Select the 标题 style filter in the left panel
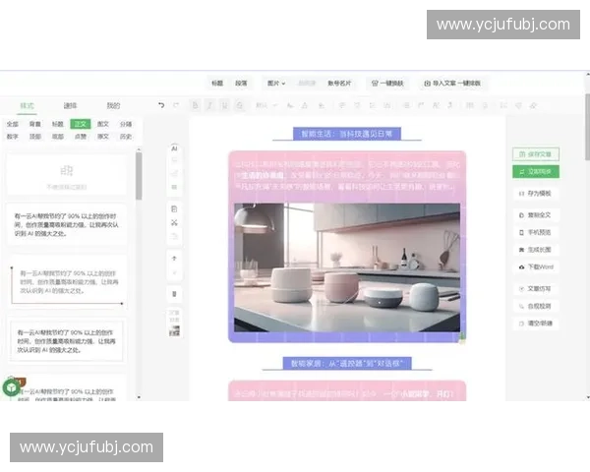The width and height of the screenshot is (590, 472). click(x=58, y=124)
